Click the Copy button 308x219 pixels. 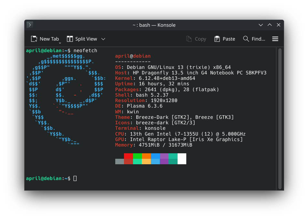click(196, 39)
